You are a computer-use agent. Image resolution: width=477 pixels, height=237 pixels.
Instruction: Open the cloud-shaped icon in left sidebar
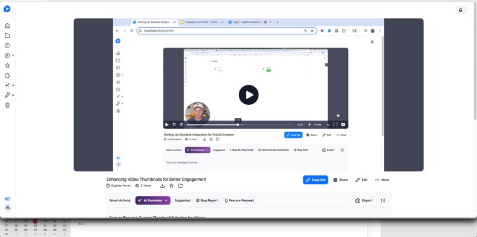(7, 75)
